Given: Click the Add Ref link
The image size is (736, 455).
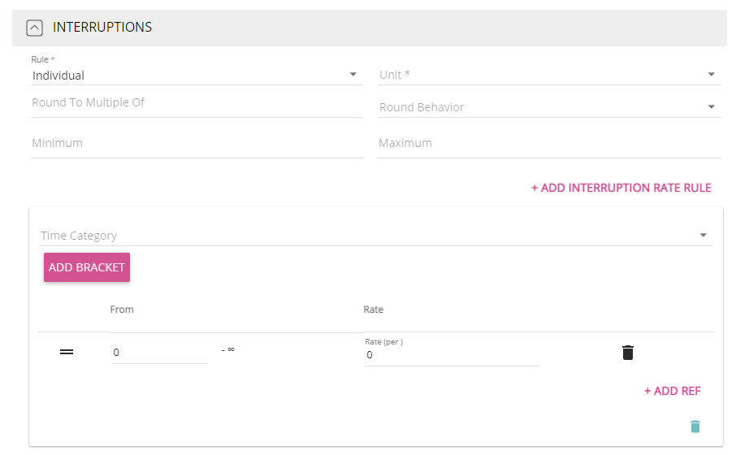Looking at the screenshot, I should pyautogui.click(x=672, y=391).
